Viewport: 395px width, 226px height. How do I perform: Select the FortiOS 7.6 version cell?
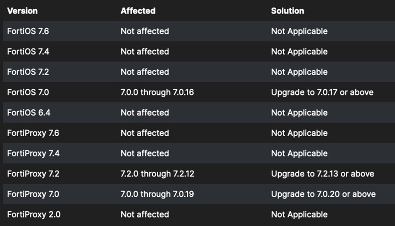pyautogui.click(x=28, y=31)
